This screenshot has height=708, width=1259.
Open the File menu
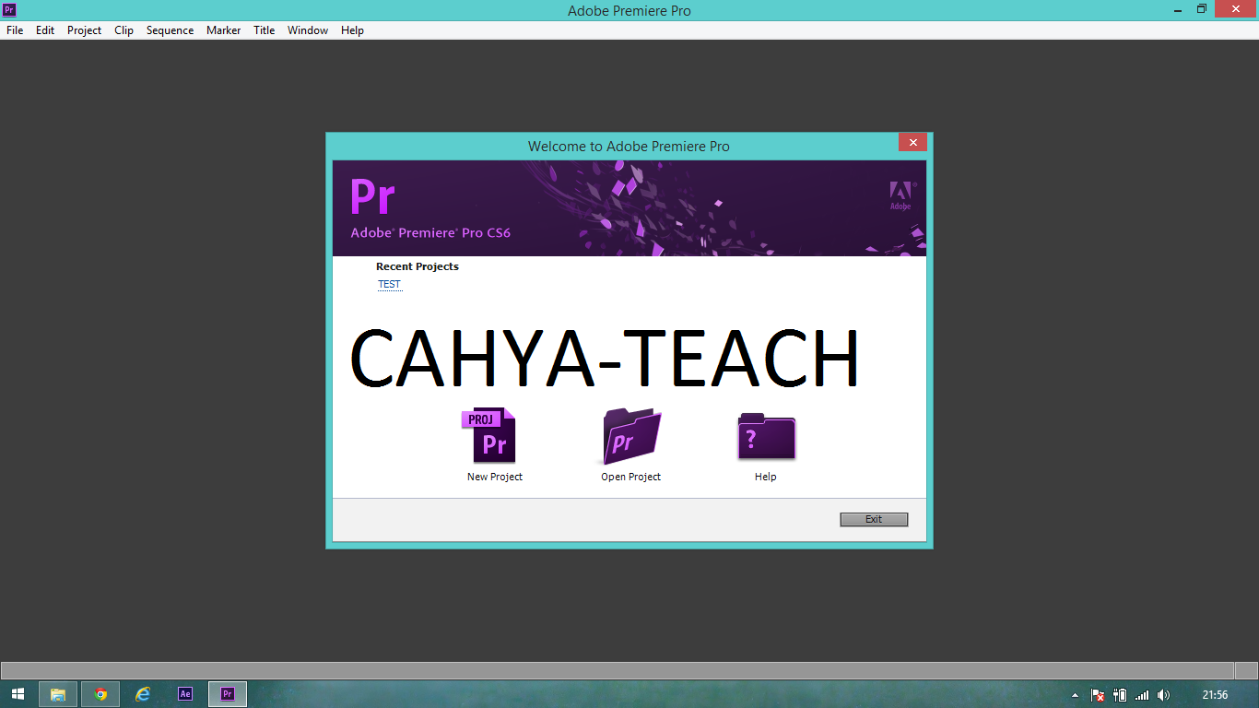[x=15, y=30]
